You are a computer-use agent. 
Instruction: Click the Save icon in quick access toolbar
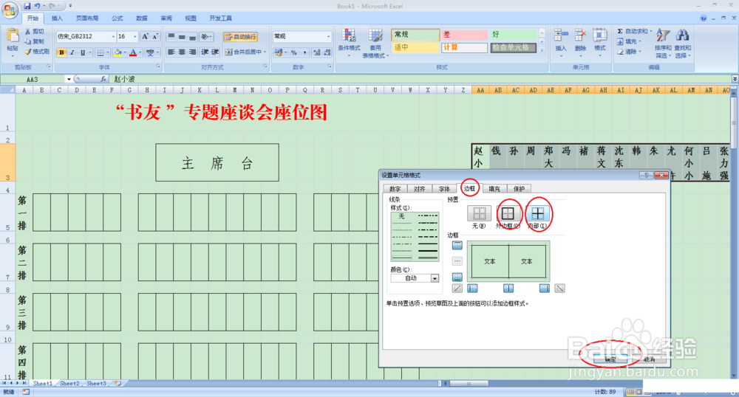[x=27, y=6]
